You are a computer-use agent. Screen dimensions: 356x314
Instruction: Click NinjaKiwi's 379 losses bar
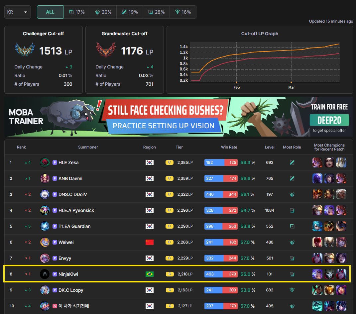pos(231,274)
